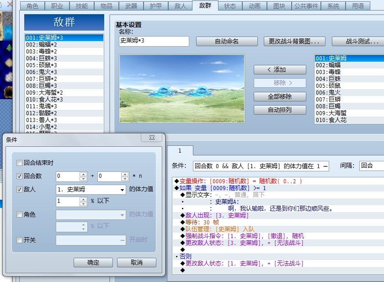Click the 自动排列 button
The image size is (384, 282).
280,110
